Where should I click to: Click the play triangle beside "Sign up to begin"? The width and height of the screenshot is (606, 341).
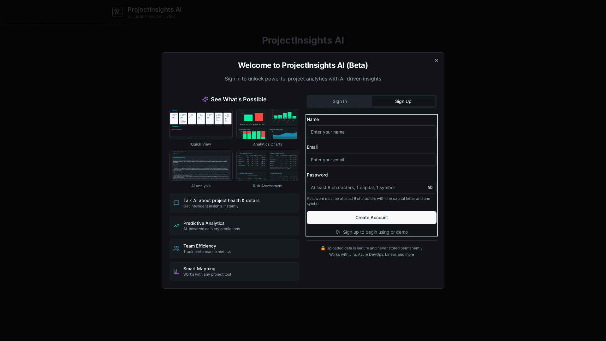pos(338,232)
